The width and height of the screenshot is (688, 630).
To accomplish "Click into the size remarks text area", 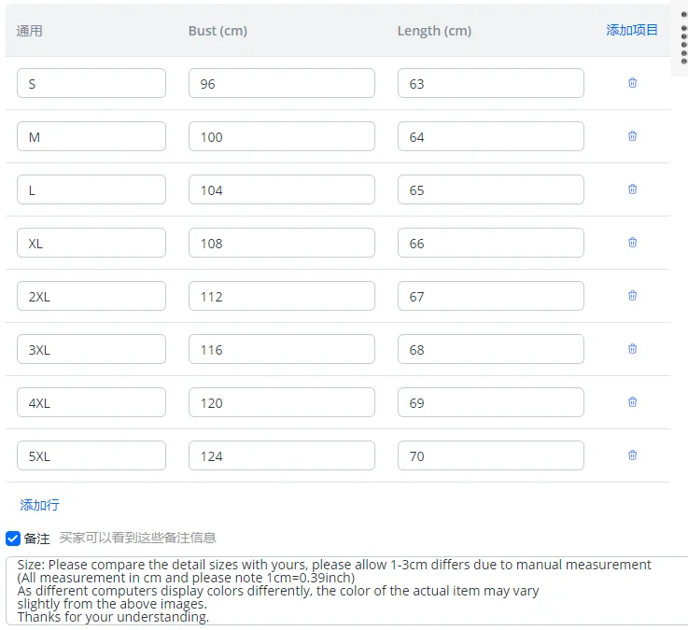I will coord(346,591).
